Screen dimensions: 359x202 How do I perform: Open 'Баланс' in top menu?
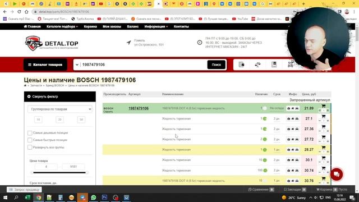pyautogui.click(x=133, y=26)
